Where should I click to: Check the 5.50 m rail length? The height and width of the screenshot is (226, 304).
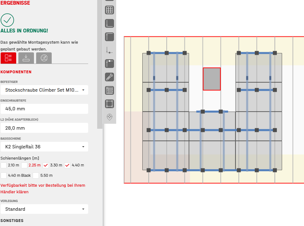pyautogui.click(x=36, y=176)
